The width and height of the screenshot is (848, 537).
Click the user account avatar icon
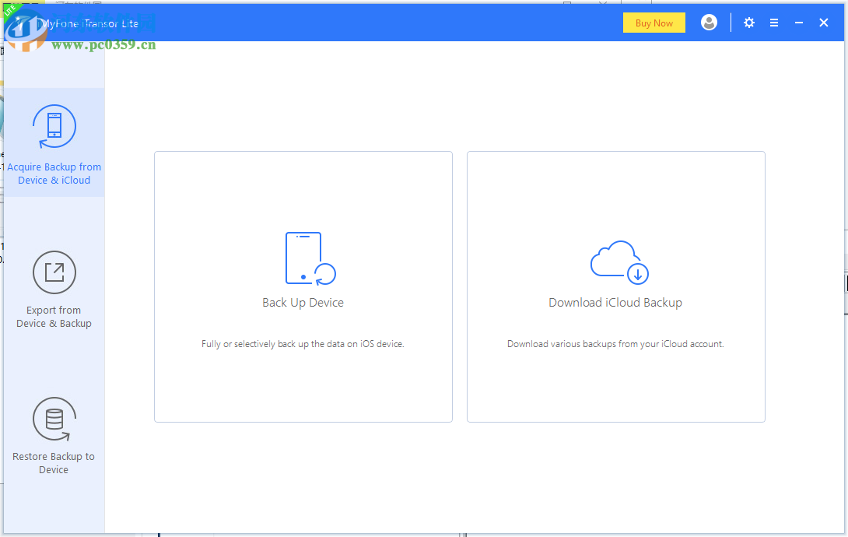tap(709, 23)
